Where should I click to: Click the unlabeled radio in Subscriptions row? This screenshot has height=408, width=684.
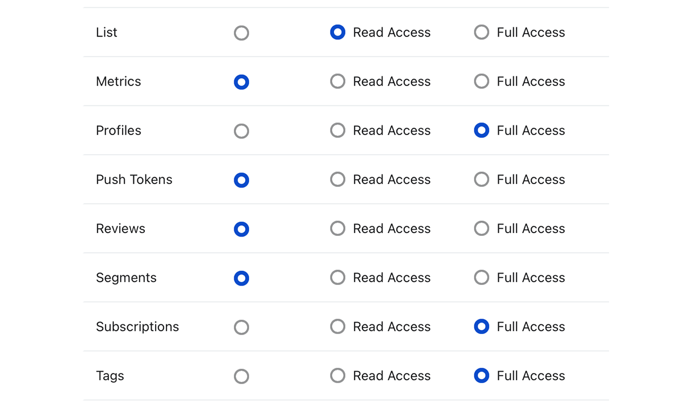coord(242,327)
